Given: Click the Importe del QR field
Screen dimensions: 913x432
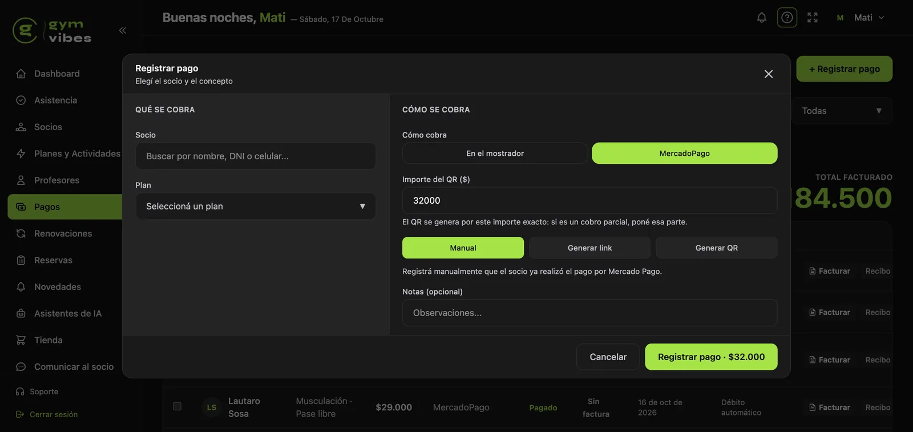Looking at the screenshot, I should (x=589, y=200).
